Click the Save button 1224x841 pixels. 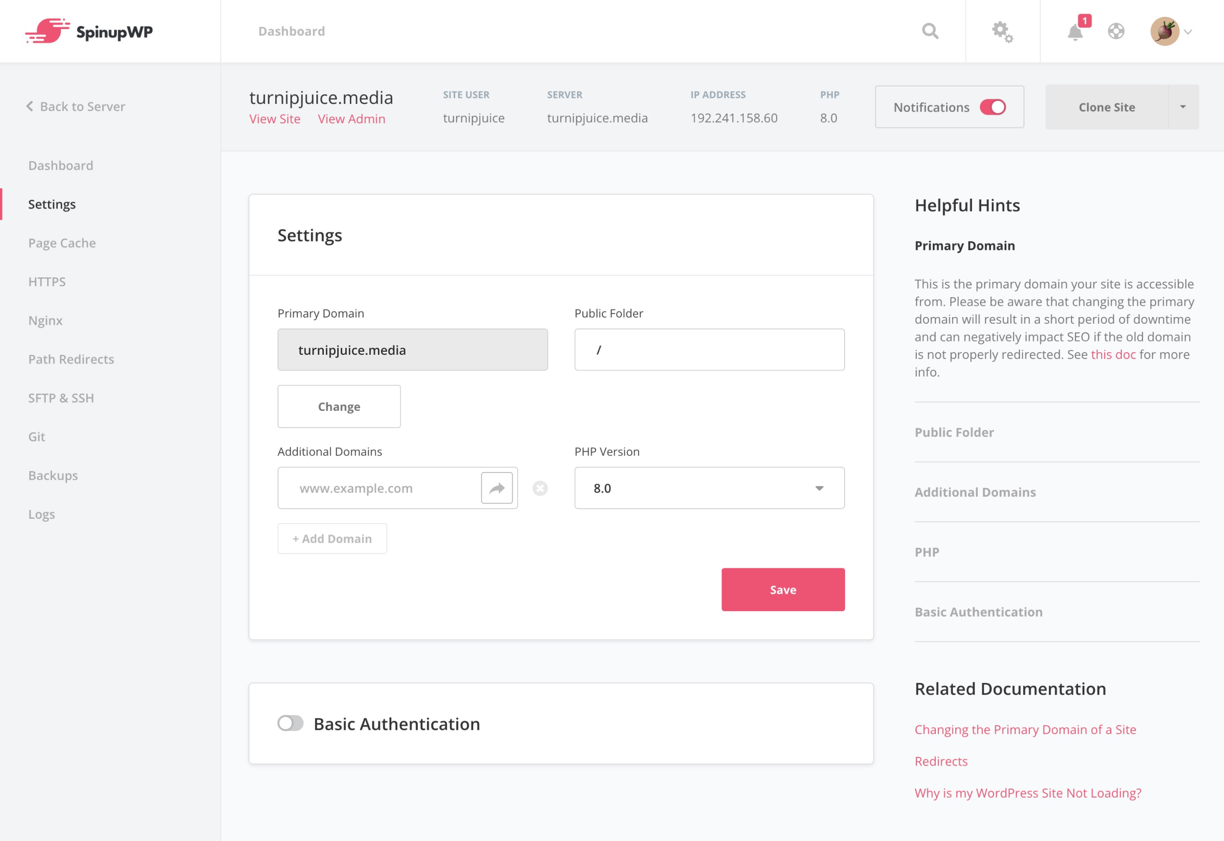[783, 590]
